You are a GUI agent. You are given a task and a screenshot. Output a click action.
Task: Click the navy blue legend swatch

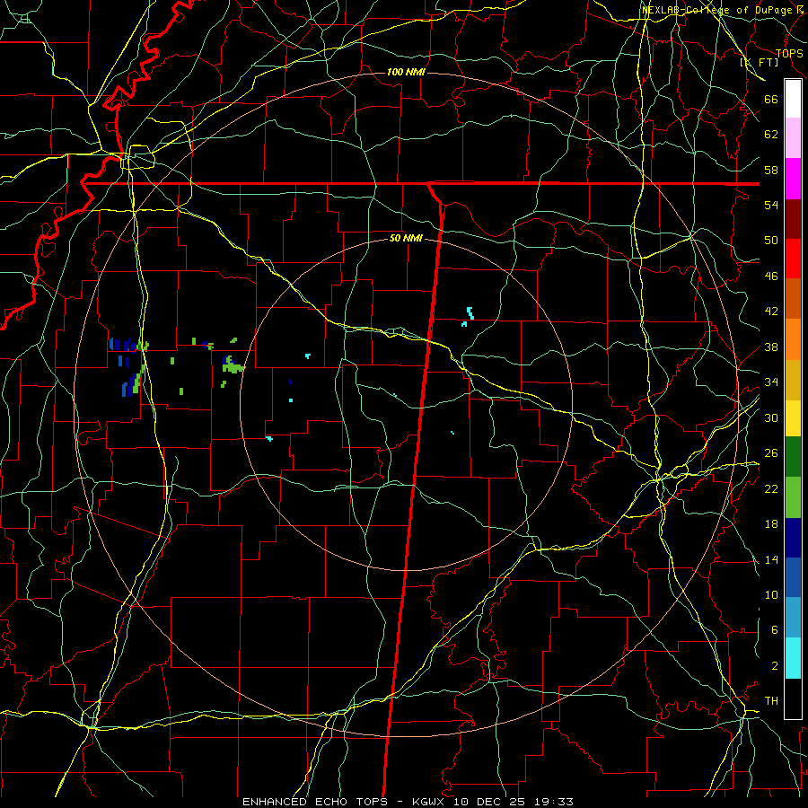click(793, 538)
